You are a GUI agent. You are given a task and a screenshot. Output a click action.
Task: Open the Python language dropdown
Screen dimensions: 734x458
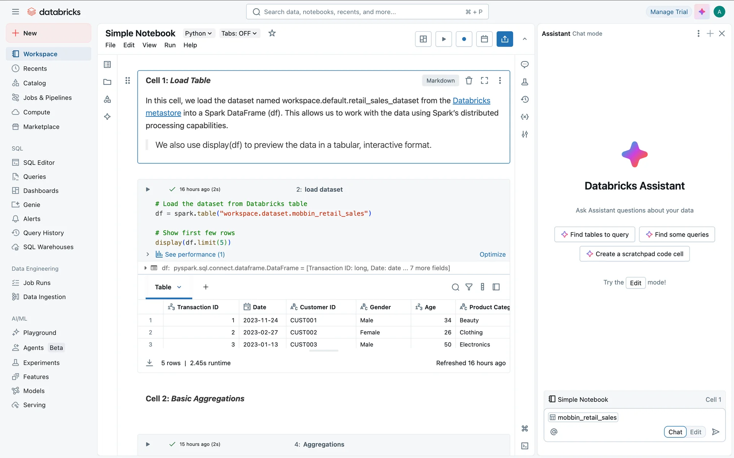point(198,33)
